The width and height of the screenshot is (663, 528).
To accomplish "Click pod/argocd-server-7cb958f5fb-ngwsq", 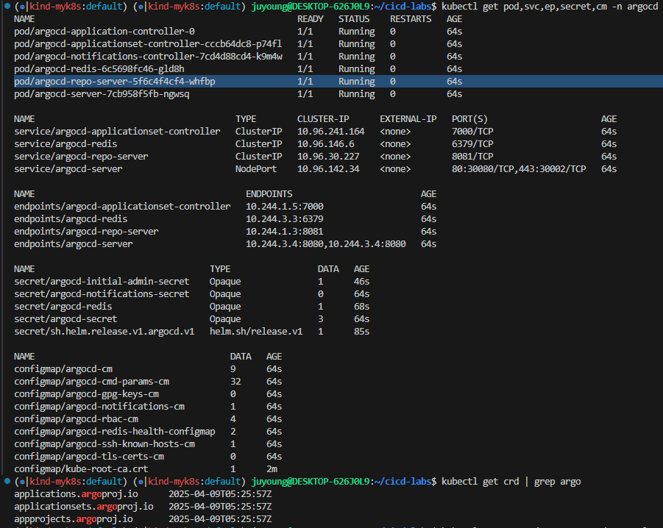I will coord(102,94).
